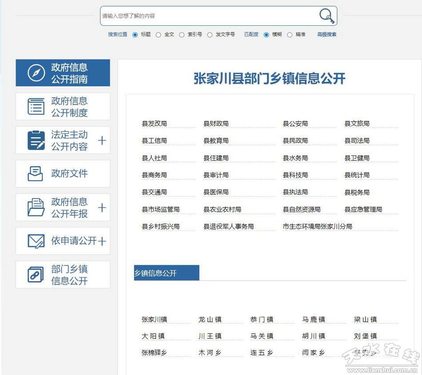Screen dimensions: 422x375
Task: Open the 县发改局 link
Action: (x=154, y=124)
